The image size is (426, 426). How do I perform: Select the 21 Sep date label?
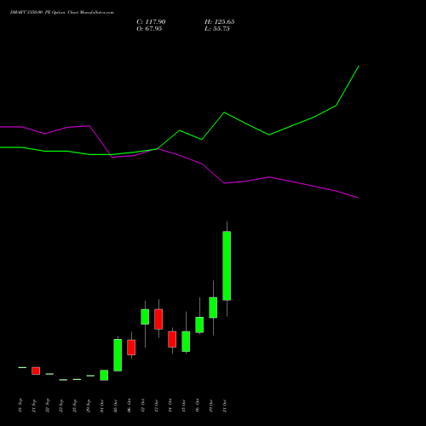[34, 406]
